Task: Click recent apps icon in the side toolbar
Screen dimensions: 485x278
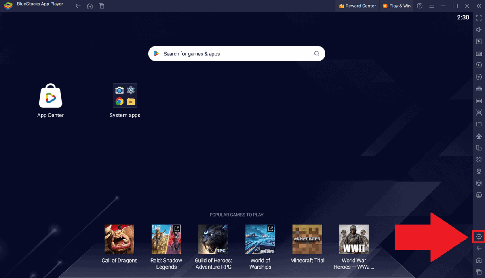Action: coord(479,272)
